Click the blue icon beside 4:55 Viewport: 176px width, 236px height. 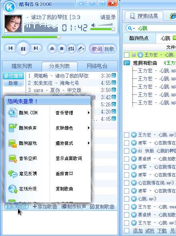pos(114,83)
